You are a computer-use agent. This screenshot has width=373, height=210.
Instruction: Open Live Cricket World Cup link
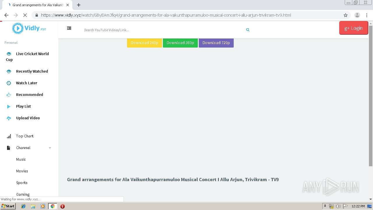[x=27, y=57]
